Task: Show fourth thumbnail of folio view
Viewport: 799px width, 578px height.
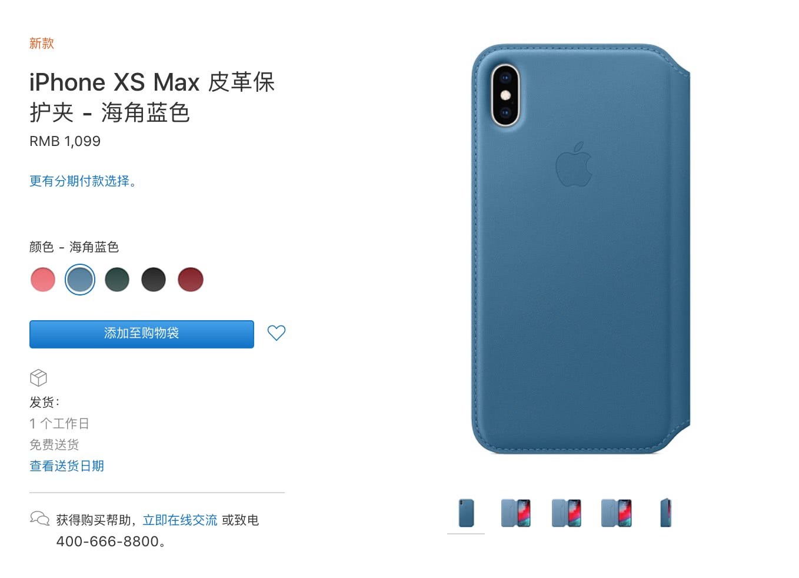Action: click(x=616, y=513)
